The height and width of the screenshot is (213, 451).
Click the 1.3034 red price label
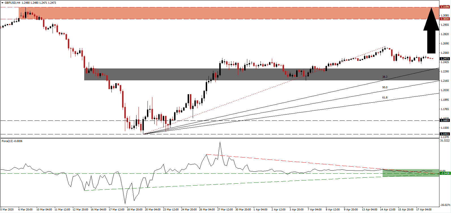click(x=445, y=19)
